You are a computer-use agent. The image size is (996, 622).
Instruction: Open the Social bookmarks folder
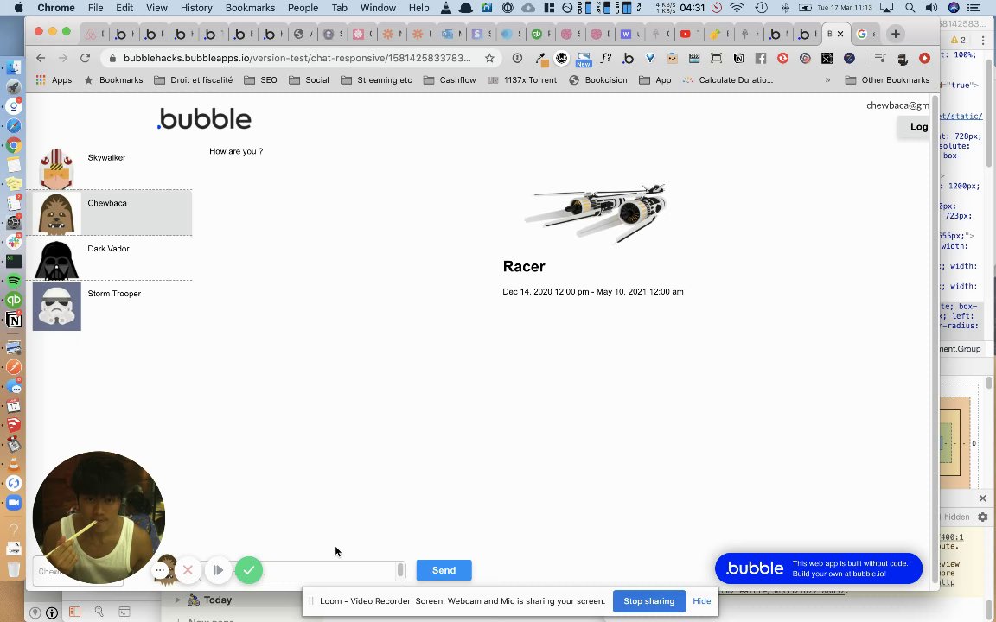309,80
